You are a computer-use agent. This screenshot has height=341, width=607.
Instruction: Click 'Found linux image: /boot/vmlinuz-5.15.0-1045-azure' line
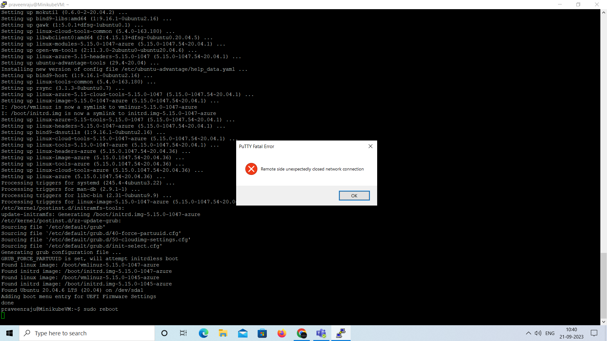[80, 278]
